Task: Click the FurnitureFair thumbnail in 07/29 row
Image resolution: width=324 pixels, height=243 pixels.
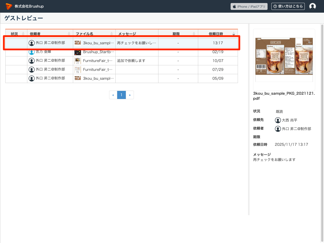Action: (x=78, y=70)
